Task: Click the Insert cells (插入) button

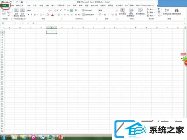Action: 151,9
